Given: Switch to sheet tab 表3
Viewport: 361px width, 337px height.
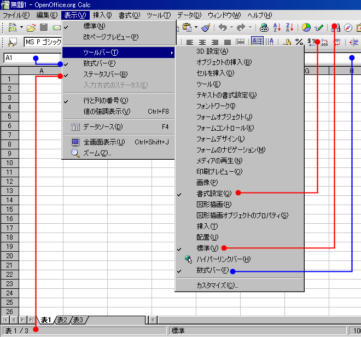Looking at the screenshot, I should (x=78, y=320).
